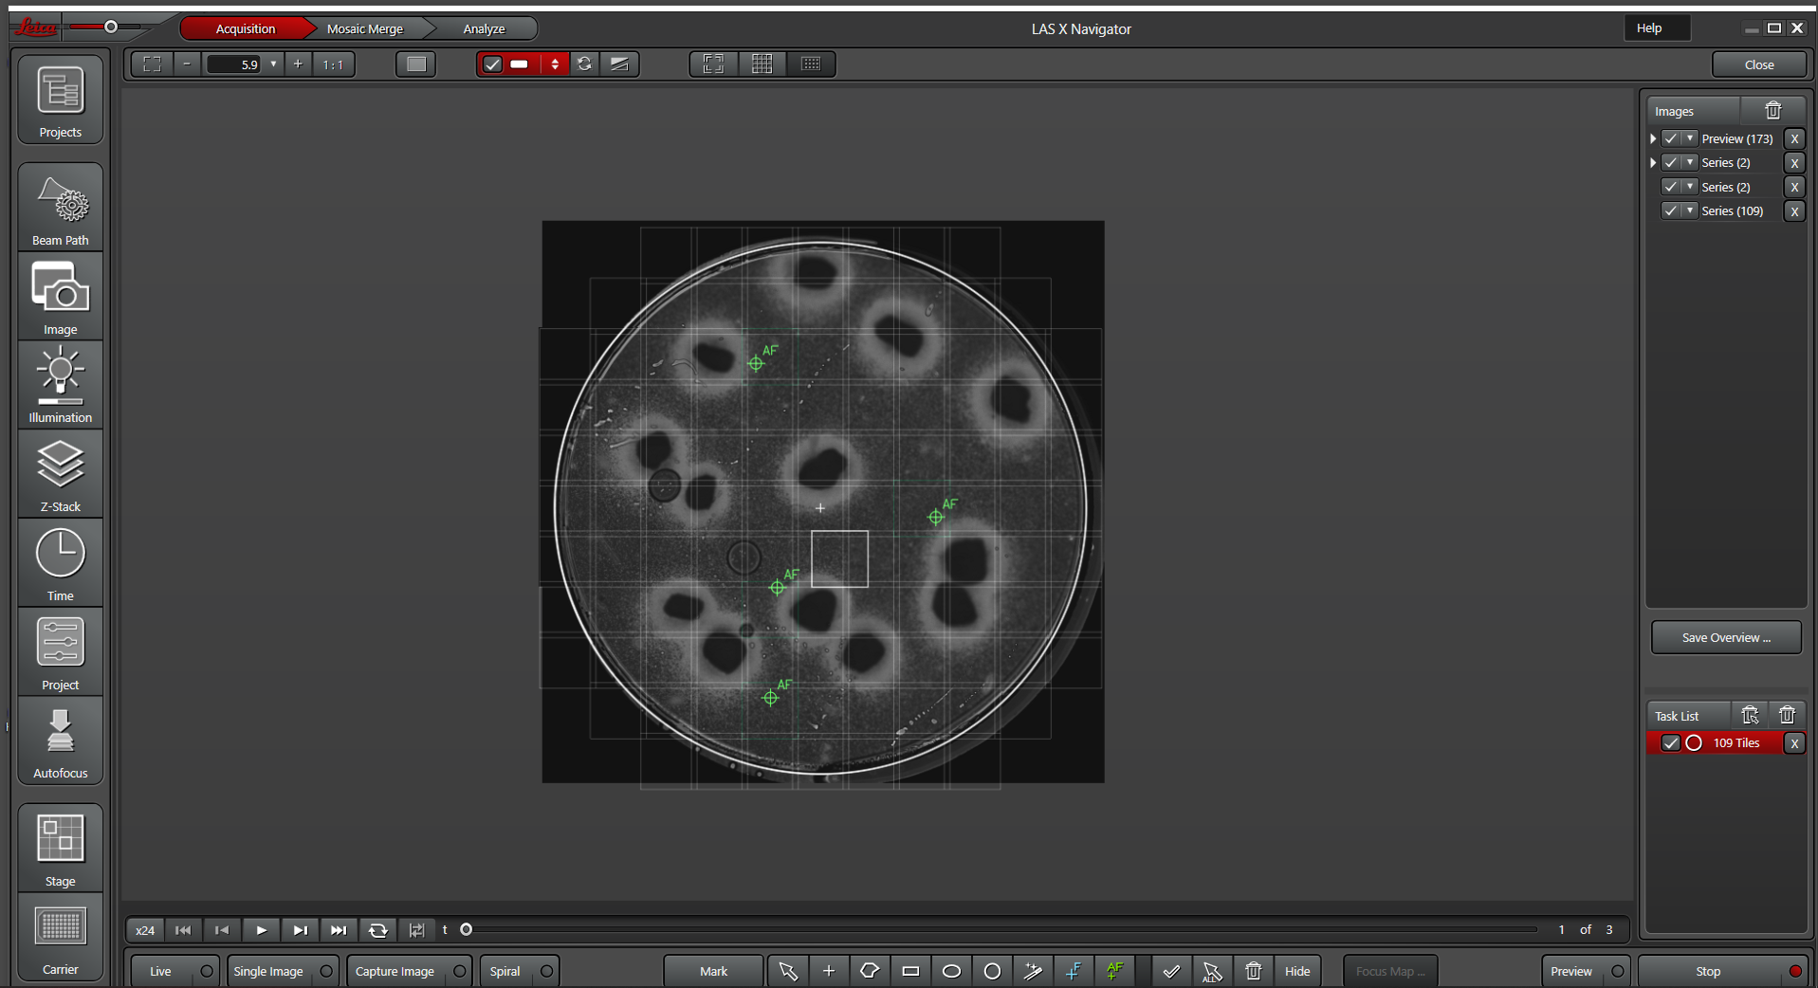Open the Beam Path panel
The image size is (1818, 988).
[x=60, y=207]
